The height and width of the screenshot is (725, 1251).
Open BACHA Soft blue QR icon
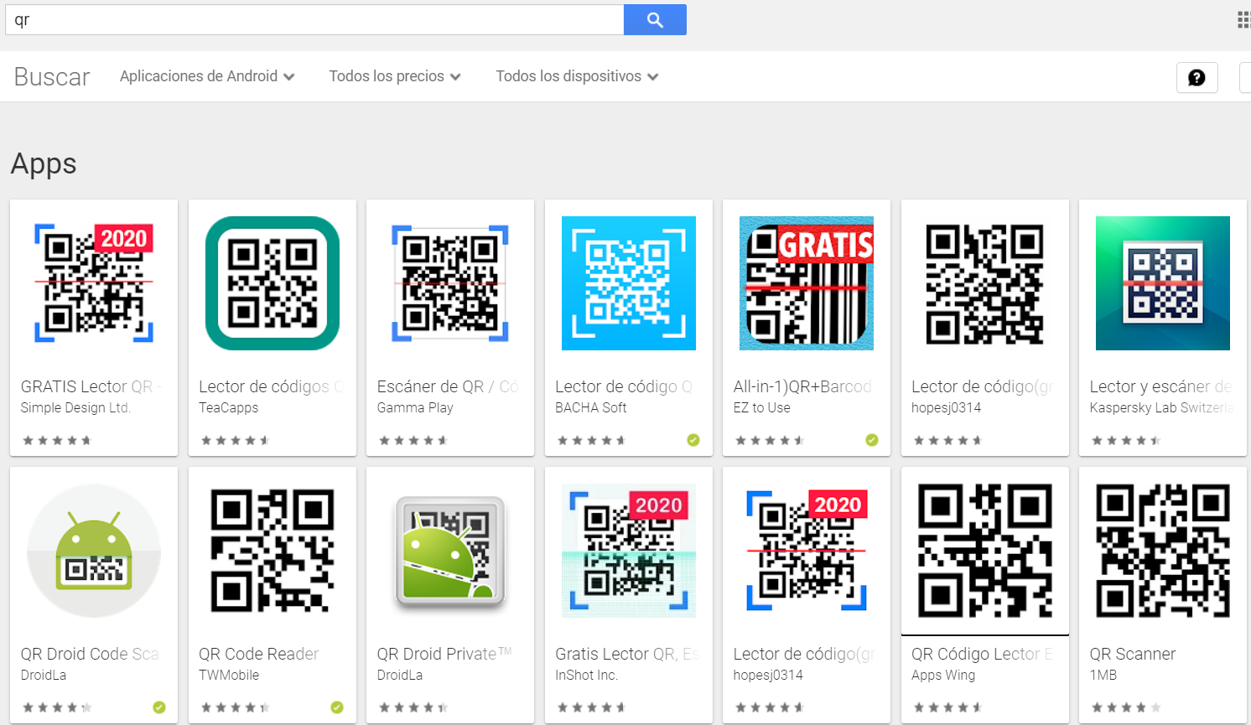click(x=629, y=283)
